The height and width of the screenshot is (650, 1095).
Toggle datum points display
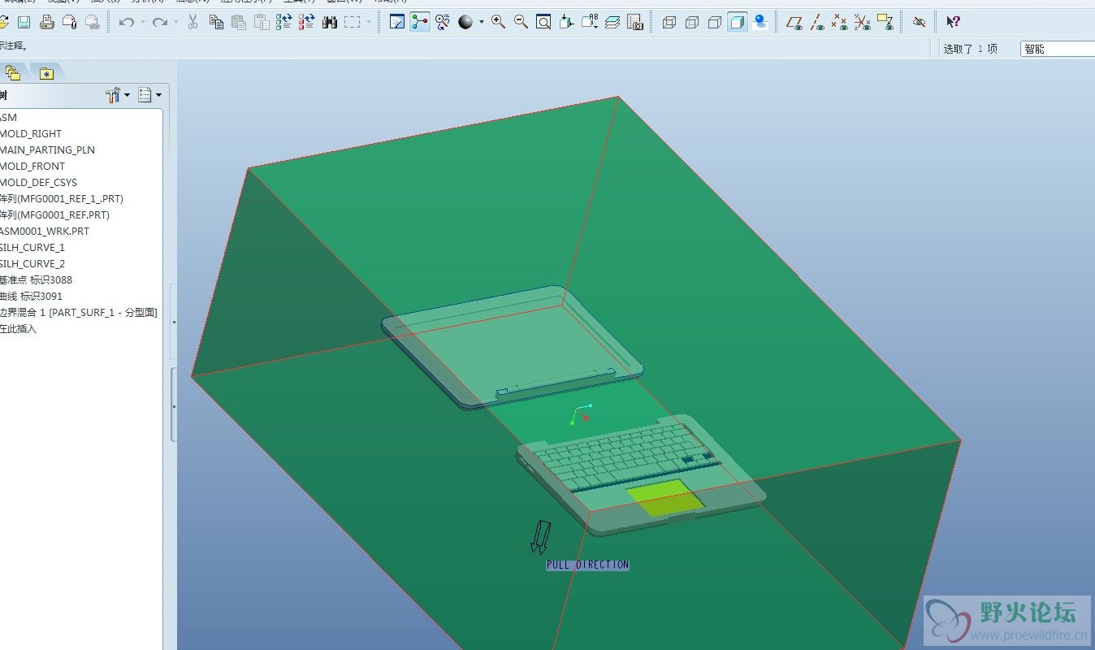(x=840, y=23)
